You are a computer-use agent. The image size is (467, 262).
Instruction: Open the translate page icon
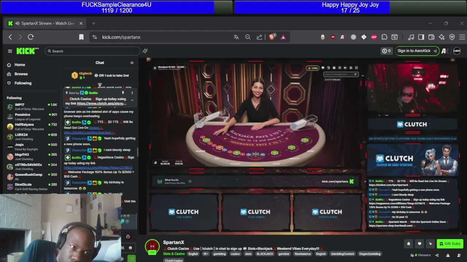click(x=236, y=37)
